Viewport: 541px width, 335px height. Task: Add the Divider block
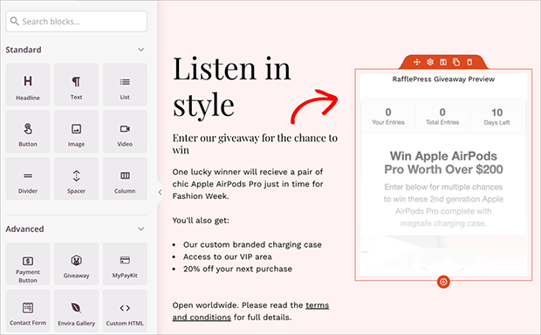[x=28, y=178]
